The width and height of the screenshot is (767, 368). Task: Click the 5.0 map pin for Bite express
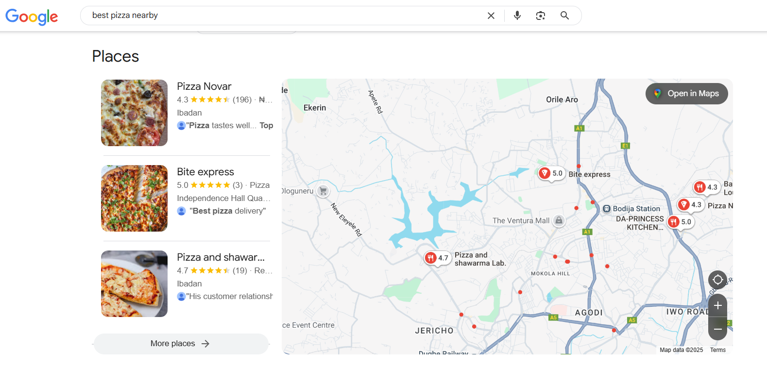pyautogui.click(x=551, y=173)
